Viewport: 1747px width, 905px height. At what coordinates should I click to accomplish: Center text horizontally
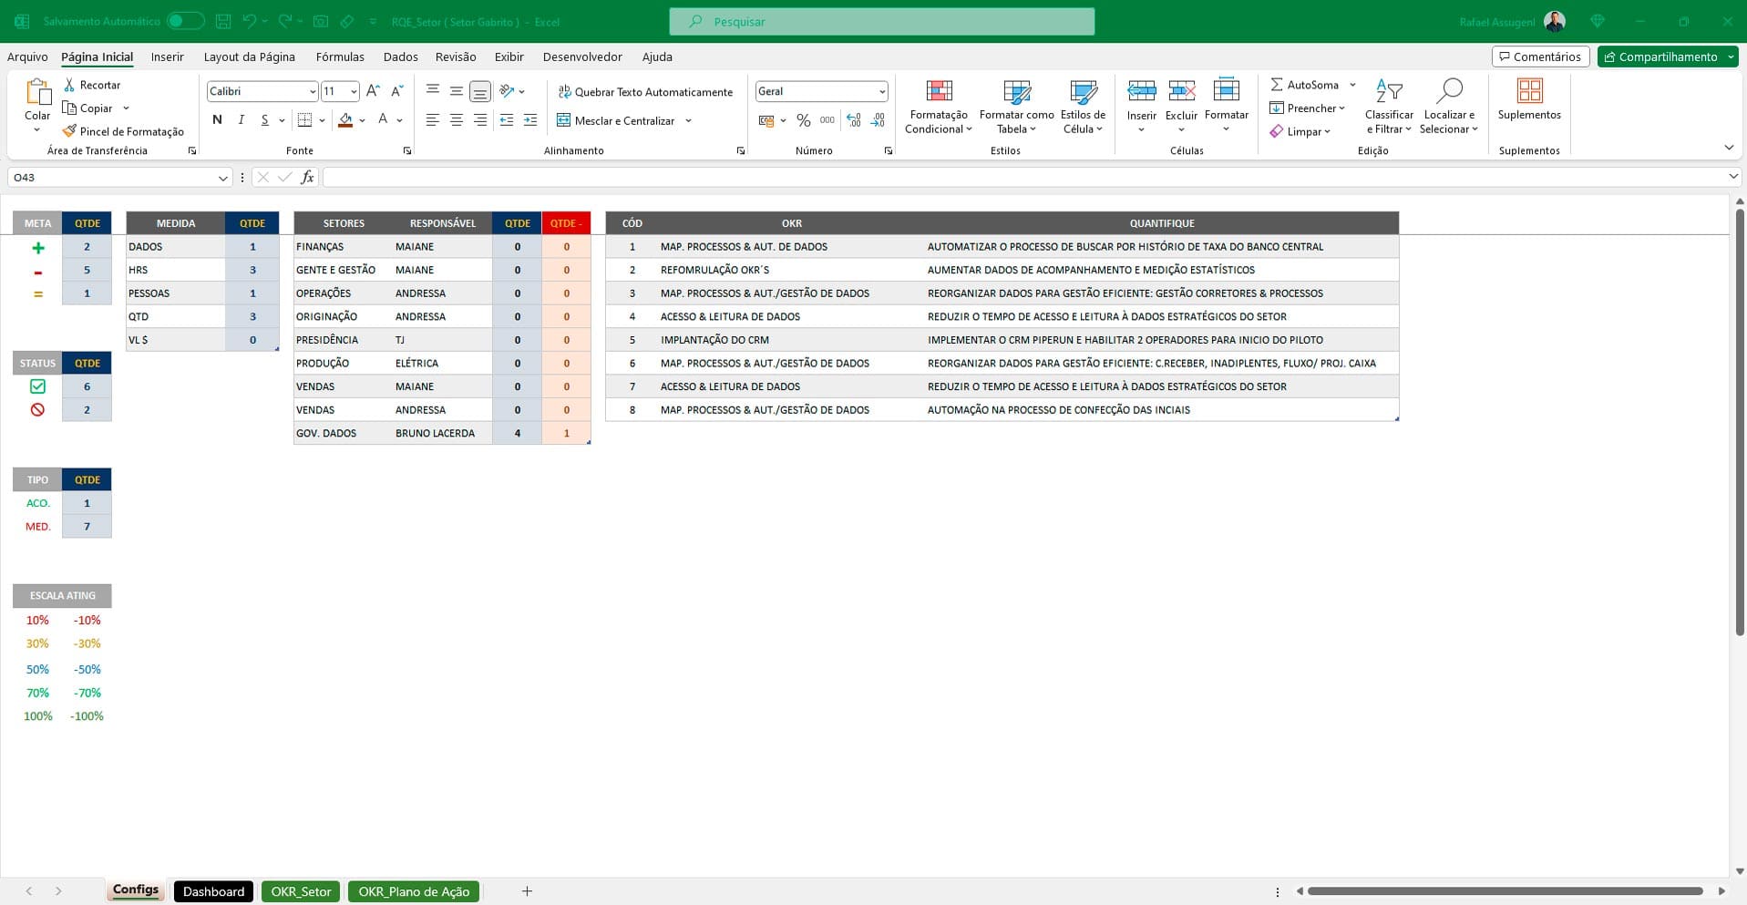[x=456, y=120]
